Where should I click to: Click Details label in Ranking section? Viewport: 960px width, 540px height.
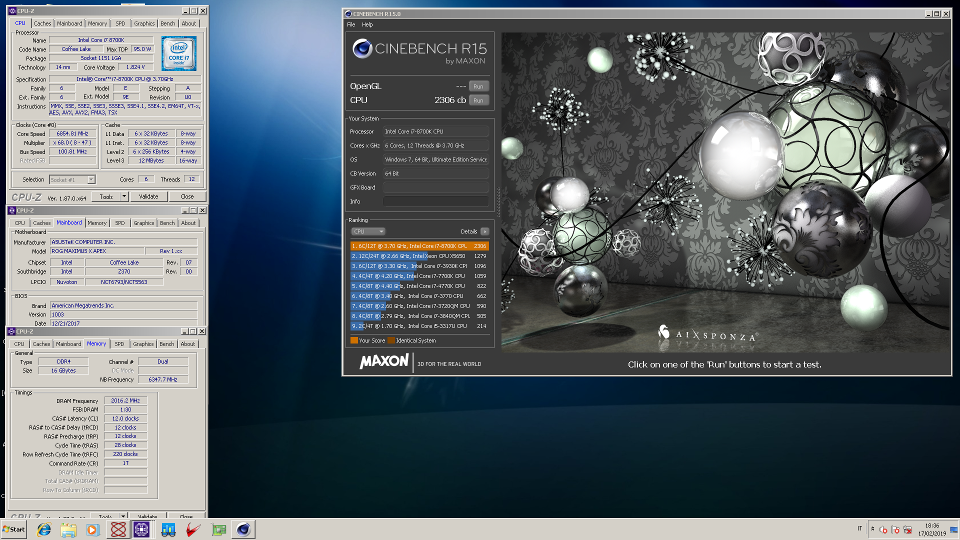(469, 231)
